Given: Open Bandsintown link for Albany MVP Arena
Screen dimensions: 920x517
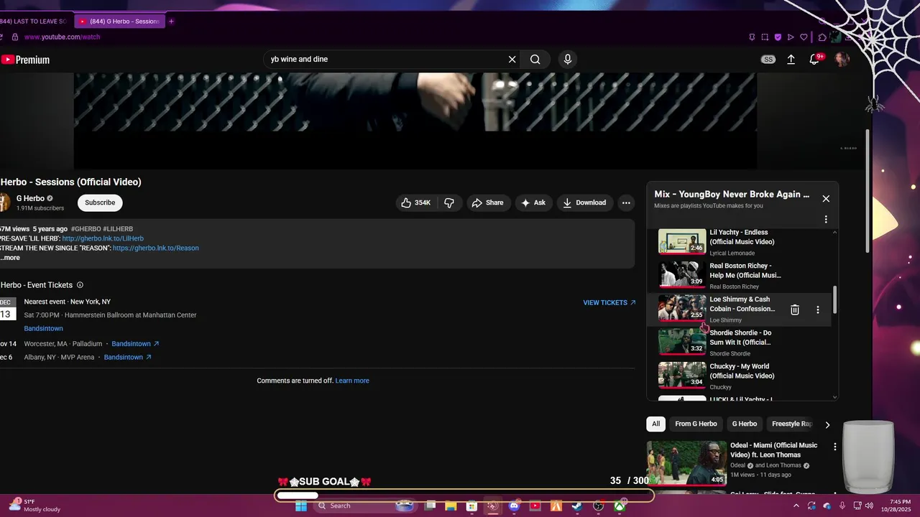Looking at the screenshot, I should click(127, 358).
